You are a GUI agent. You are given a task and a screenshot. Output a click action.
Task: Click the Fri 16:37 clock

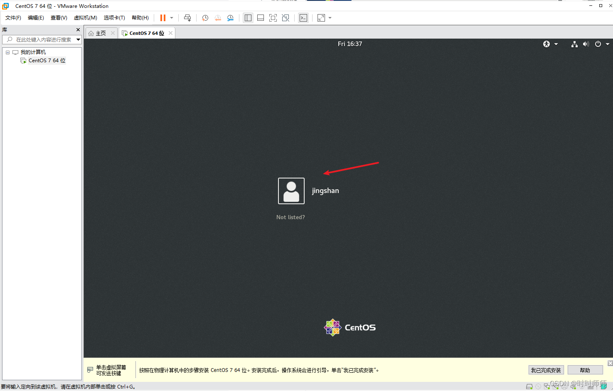coord(350,44)
